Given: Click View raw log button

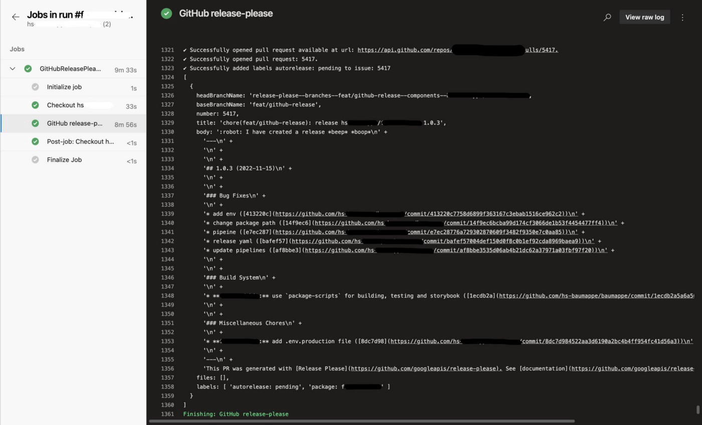Looking at the screenshot, I should (644, 17).
